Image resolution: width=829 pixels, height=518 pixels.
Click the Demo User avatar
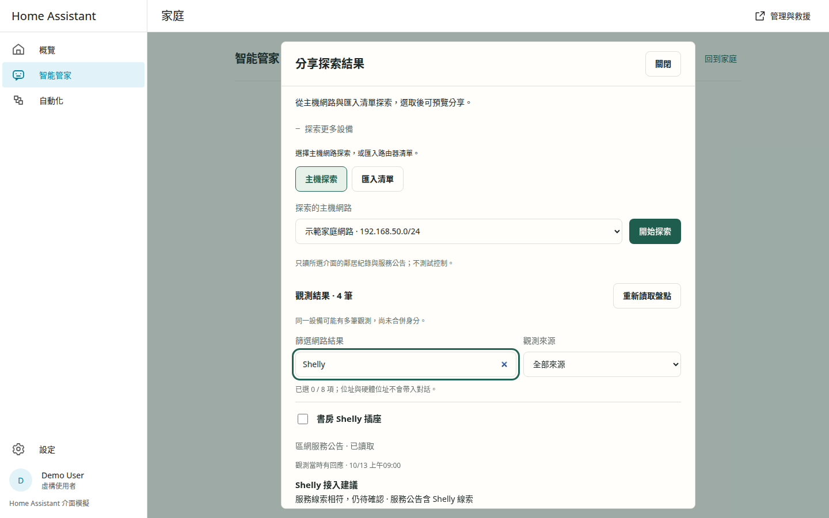(x=21, y=480)
